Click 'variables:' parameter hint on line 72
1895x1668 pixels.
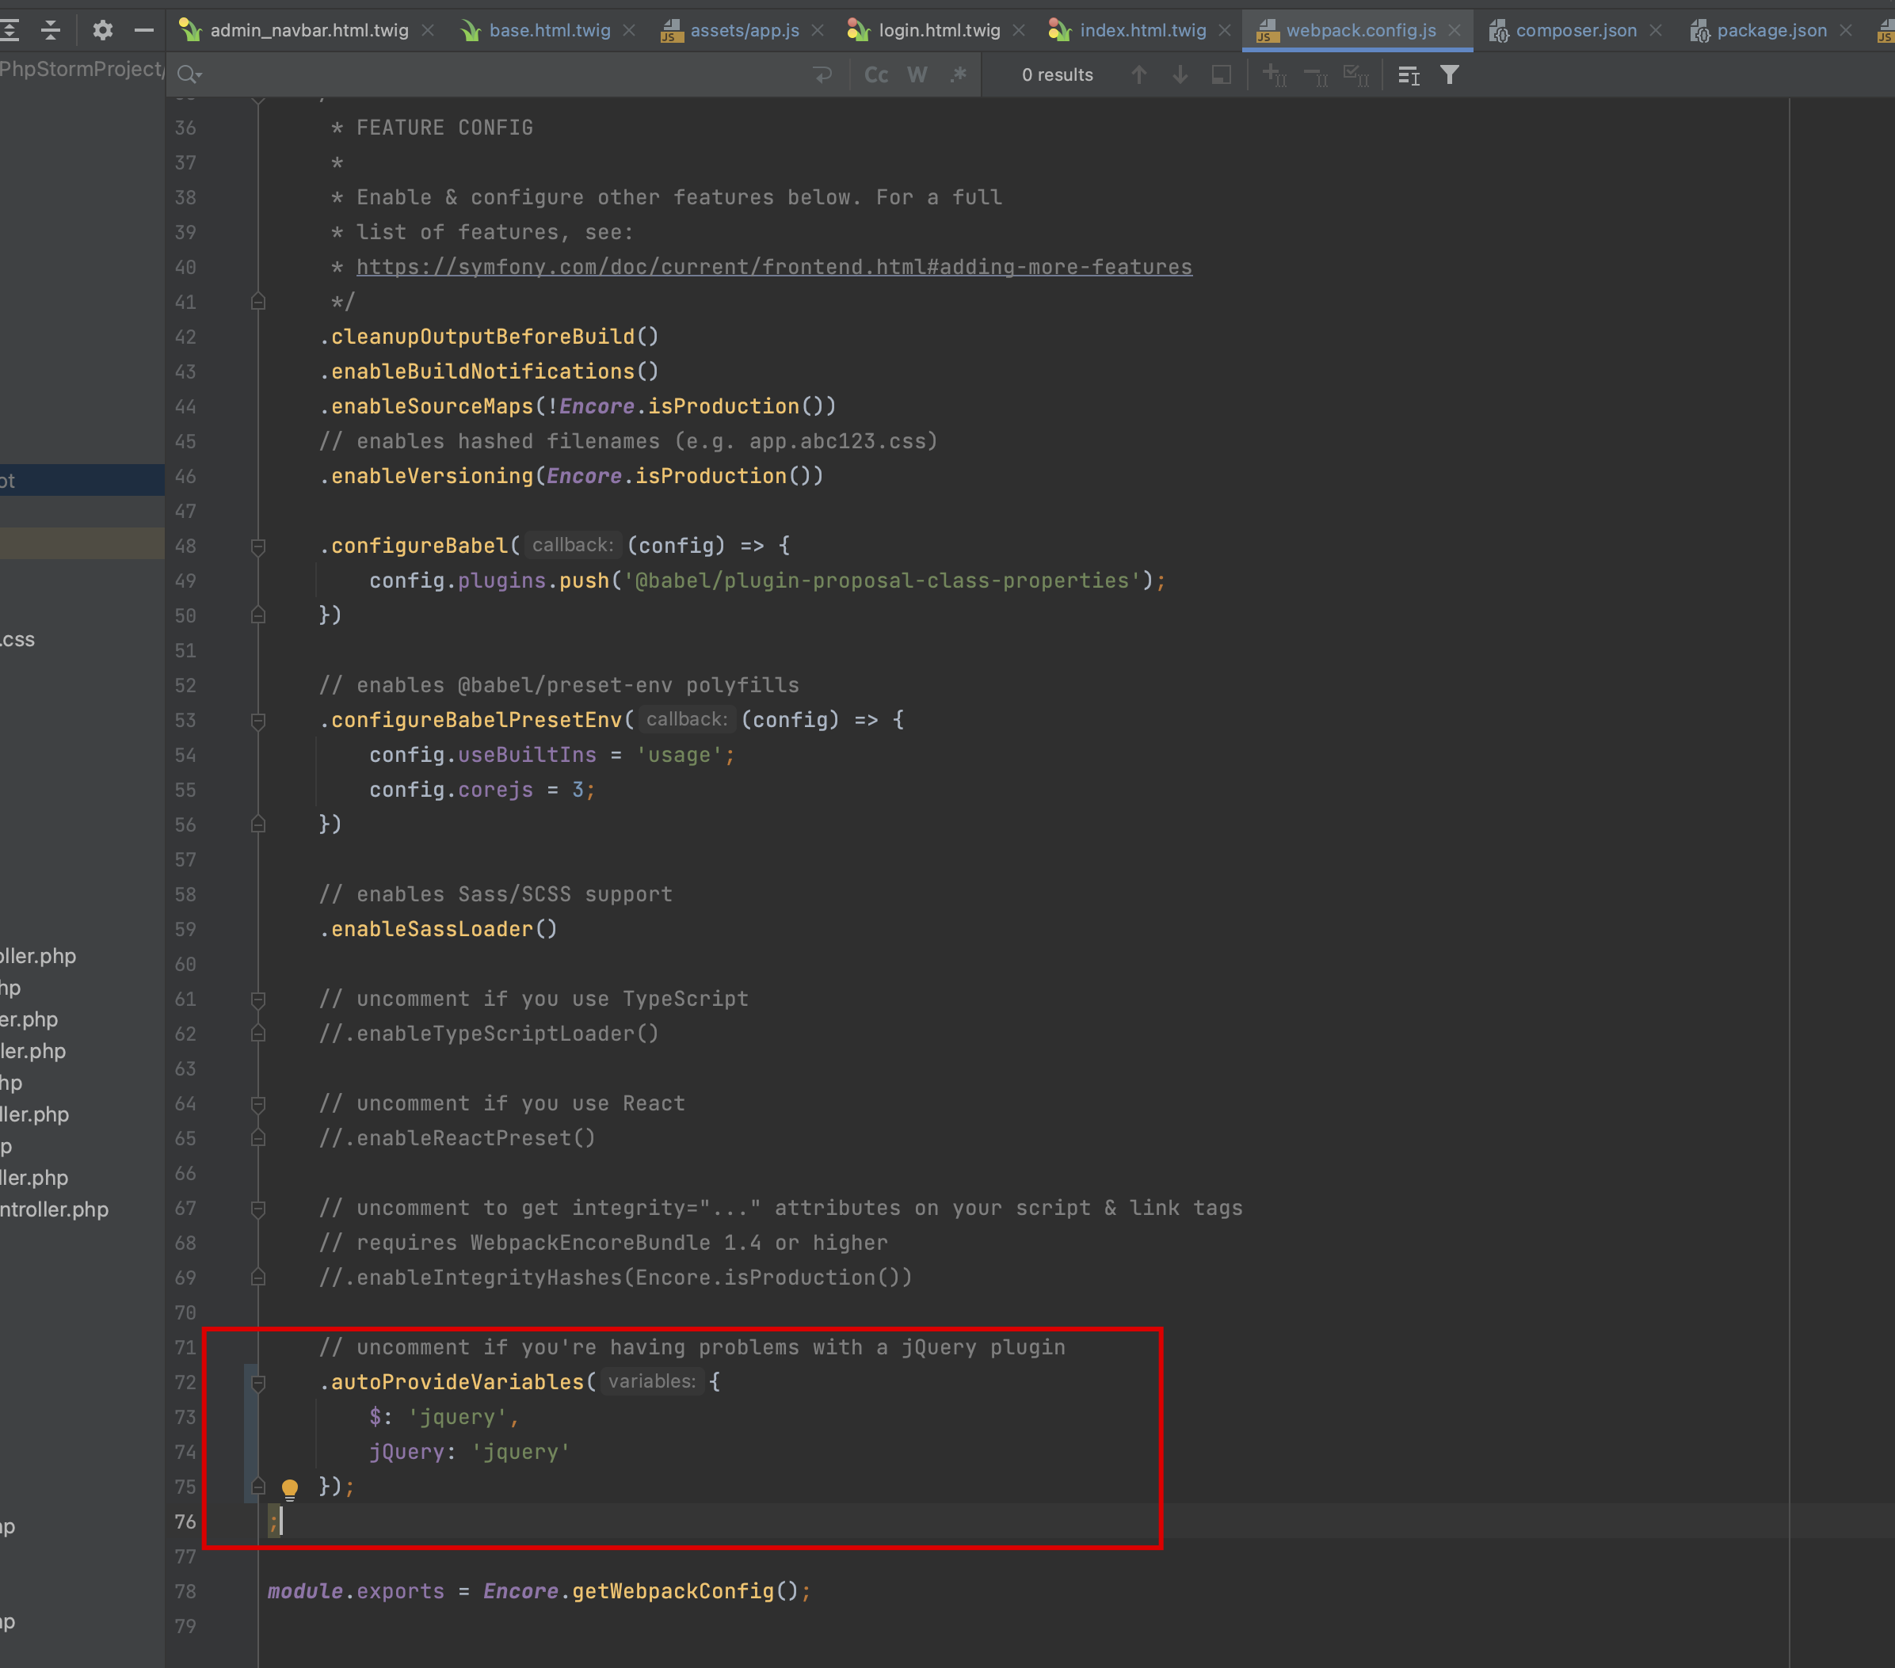[x=652, y=1381]
